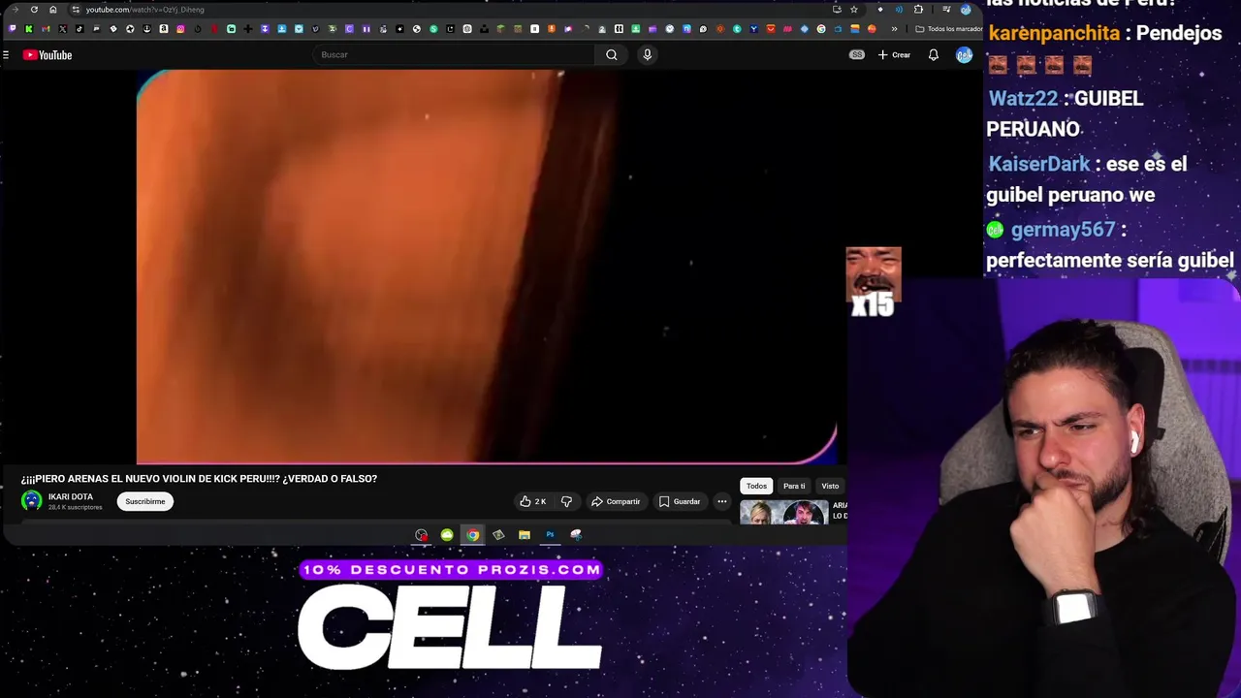
Task: Open the browser extensions puzzle icon
Action: [x=918, y=10]
